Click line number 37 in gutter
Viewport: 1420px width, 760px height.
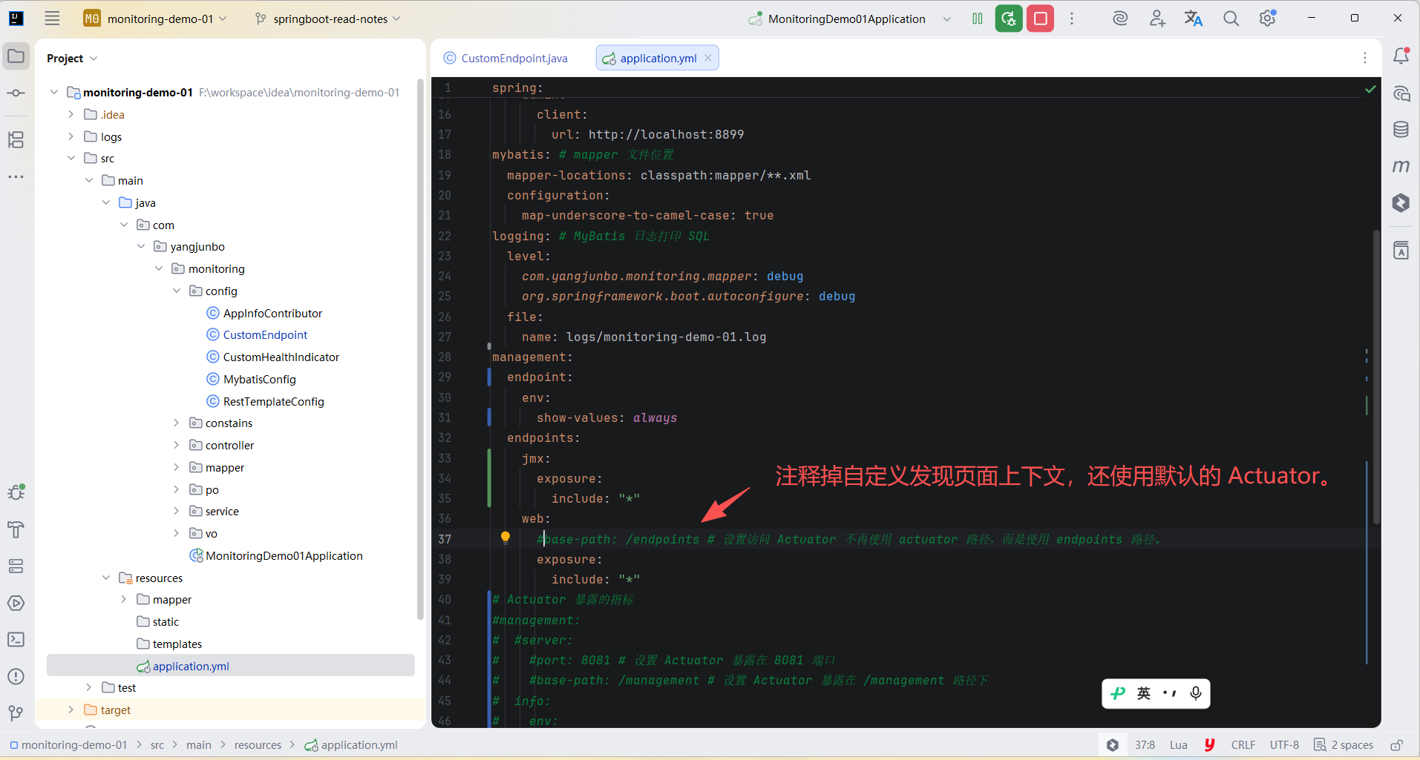point(445,539)
